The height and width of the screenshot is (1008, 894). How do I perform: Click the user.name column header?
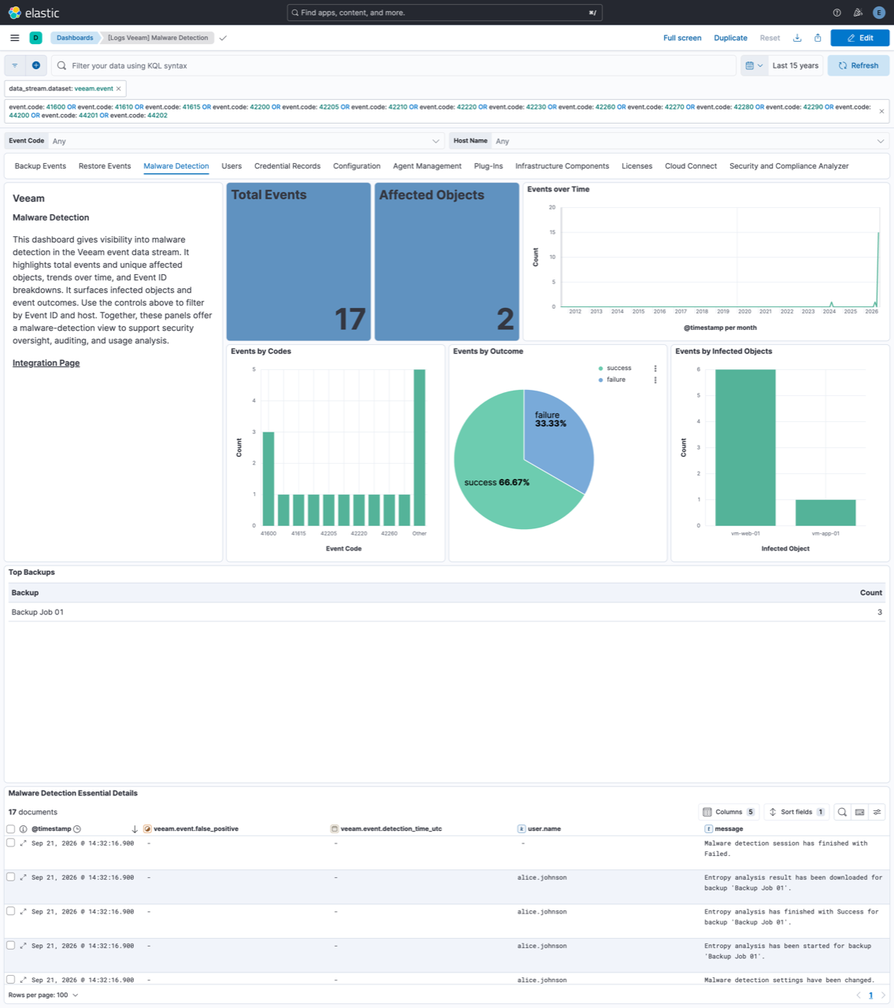(544, 829)
